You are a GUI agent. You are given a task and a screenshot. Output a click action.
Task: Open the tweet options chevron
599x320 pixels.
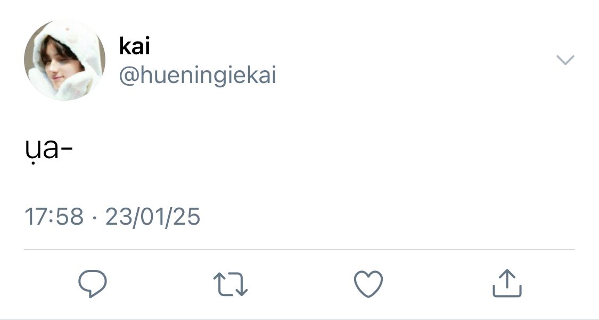coord(565,60)
